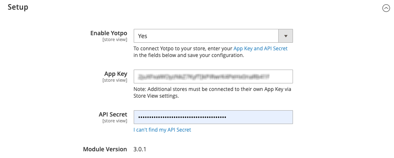394x158 pixels.
Task: Click the App Key label
Action: (116, 74)
